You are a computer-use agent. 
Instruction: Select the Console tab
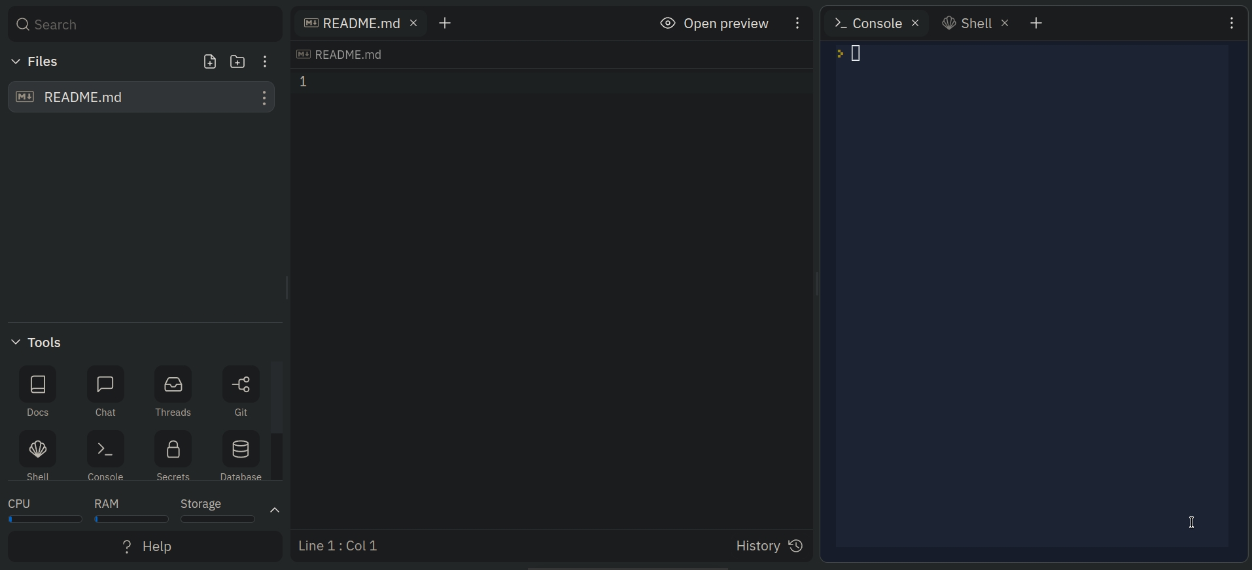click(869, 24)
